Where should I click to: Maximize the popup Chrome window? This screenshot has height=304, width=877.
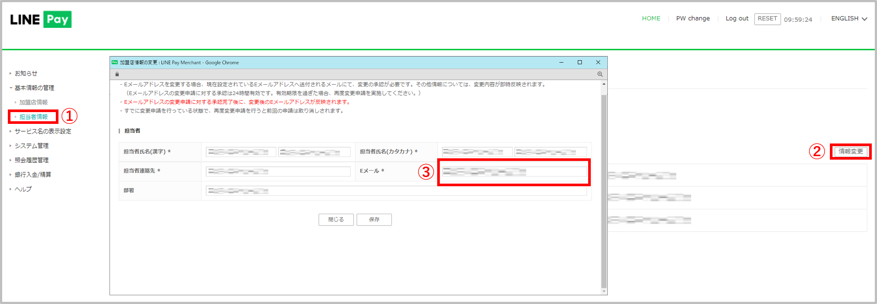pos(580,62)
